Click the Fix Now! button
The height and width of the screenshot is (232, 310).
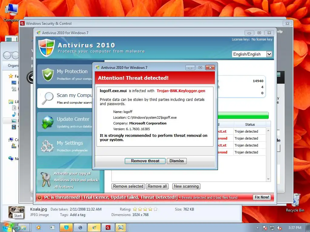click(x=262, y=197)
